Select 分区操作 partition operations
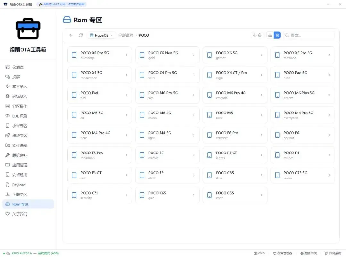The image size is (346, 257). click(28, 106)
